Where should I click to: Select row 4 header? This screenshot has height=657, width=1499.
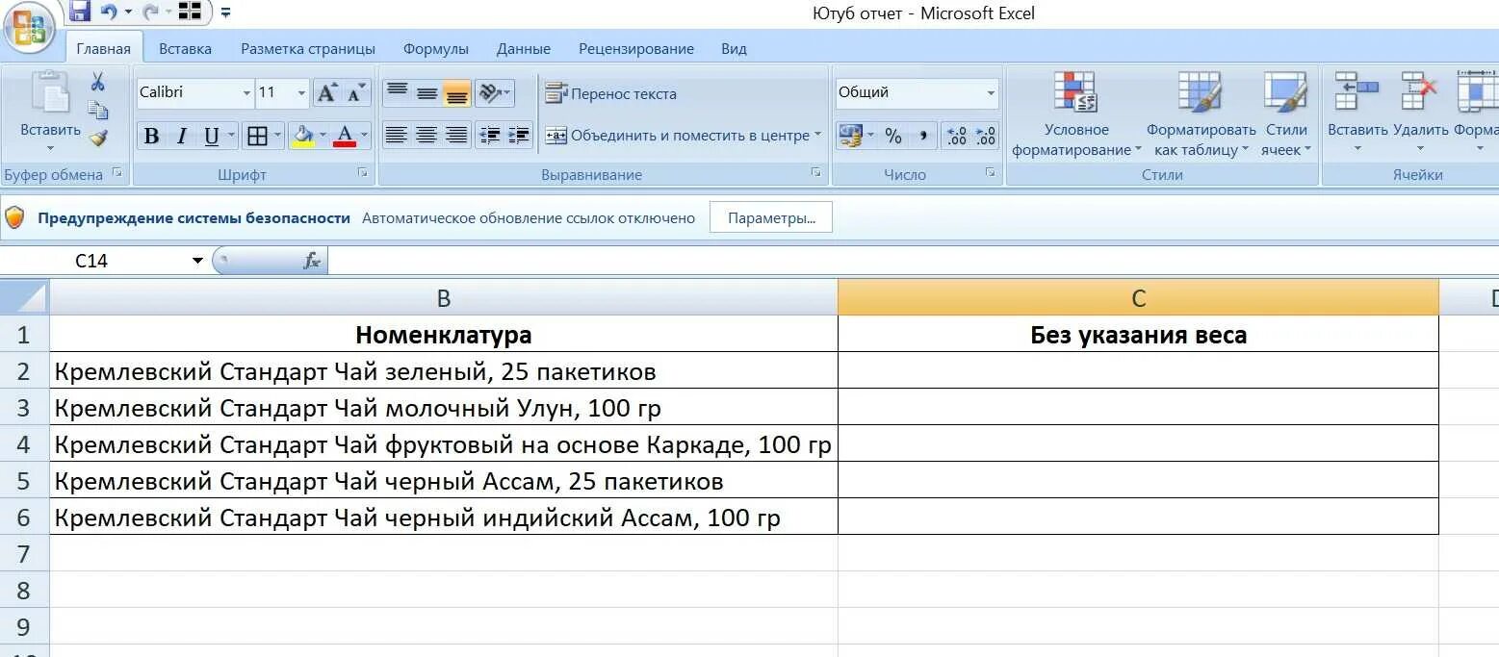pyautogui.click(x=24, y=444)
